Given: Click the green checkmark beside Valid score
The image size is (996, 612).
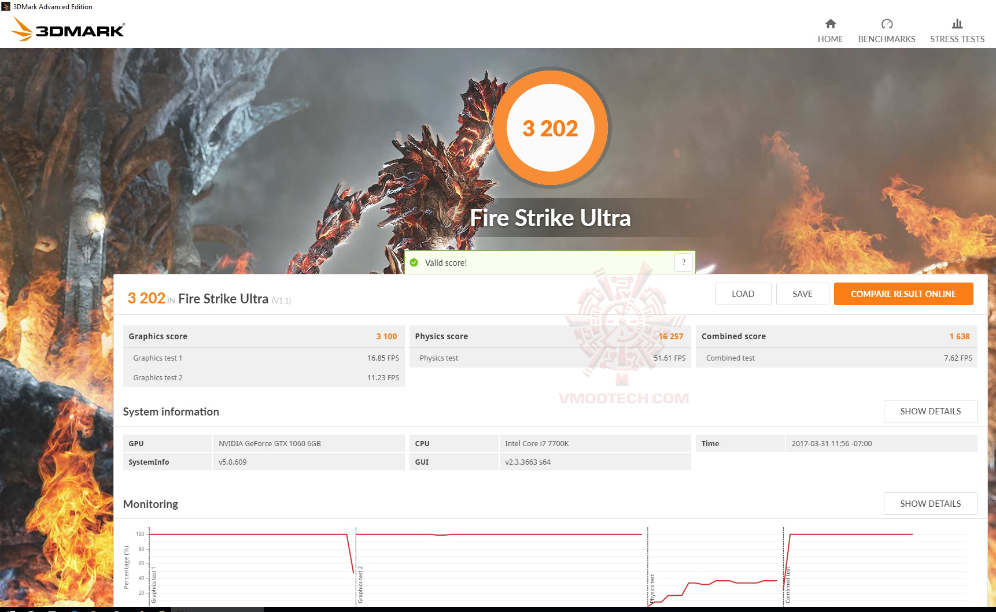Looking at the screenshot, I should tap(414, 262).
